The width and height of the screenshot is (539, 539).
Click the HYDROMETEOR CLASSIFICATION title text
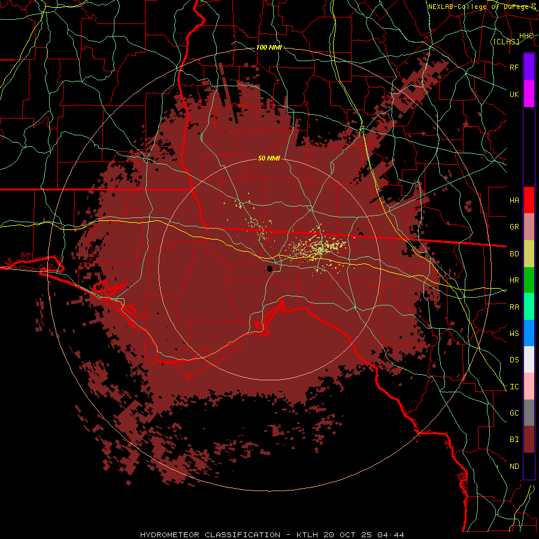pos(210,535)
